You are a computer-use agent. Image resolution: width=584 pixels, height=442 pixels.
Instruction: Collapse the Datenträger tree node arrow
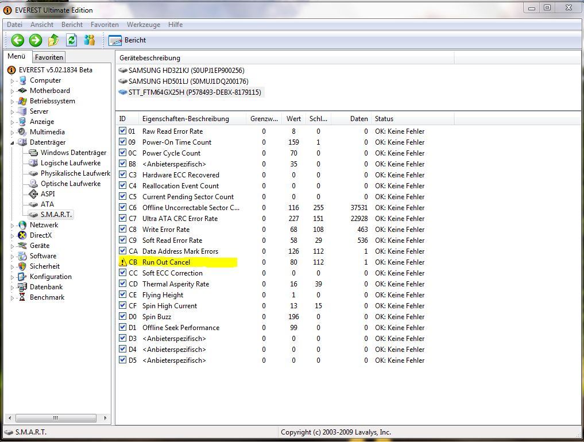[x=12, y=142]
